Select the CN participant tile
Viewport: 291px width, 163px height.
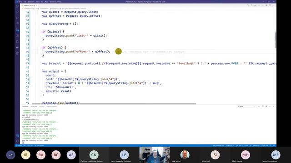pos(94,155)
